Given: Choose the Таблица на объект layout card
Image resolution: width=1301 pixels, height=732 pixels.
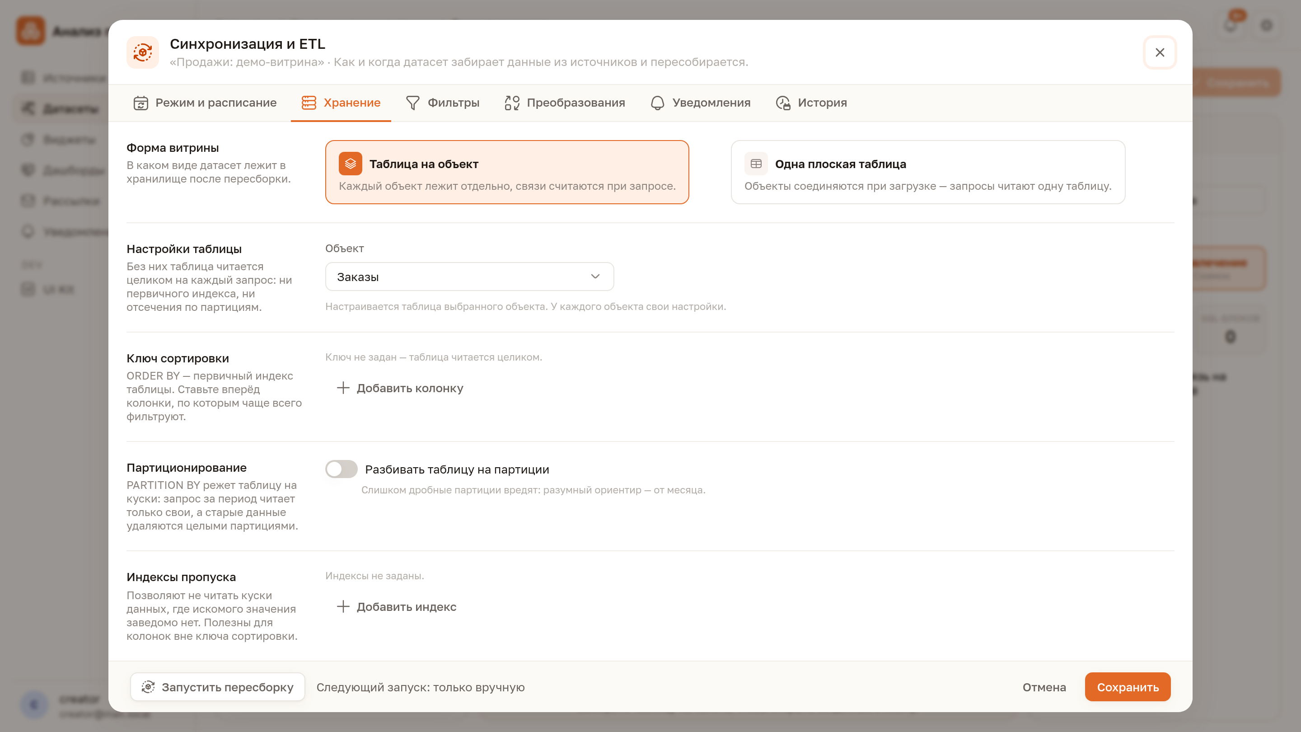Looking at the screenshot, I should click(x=507, y=172).
